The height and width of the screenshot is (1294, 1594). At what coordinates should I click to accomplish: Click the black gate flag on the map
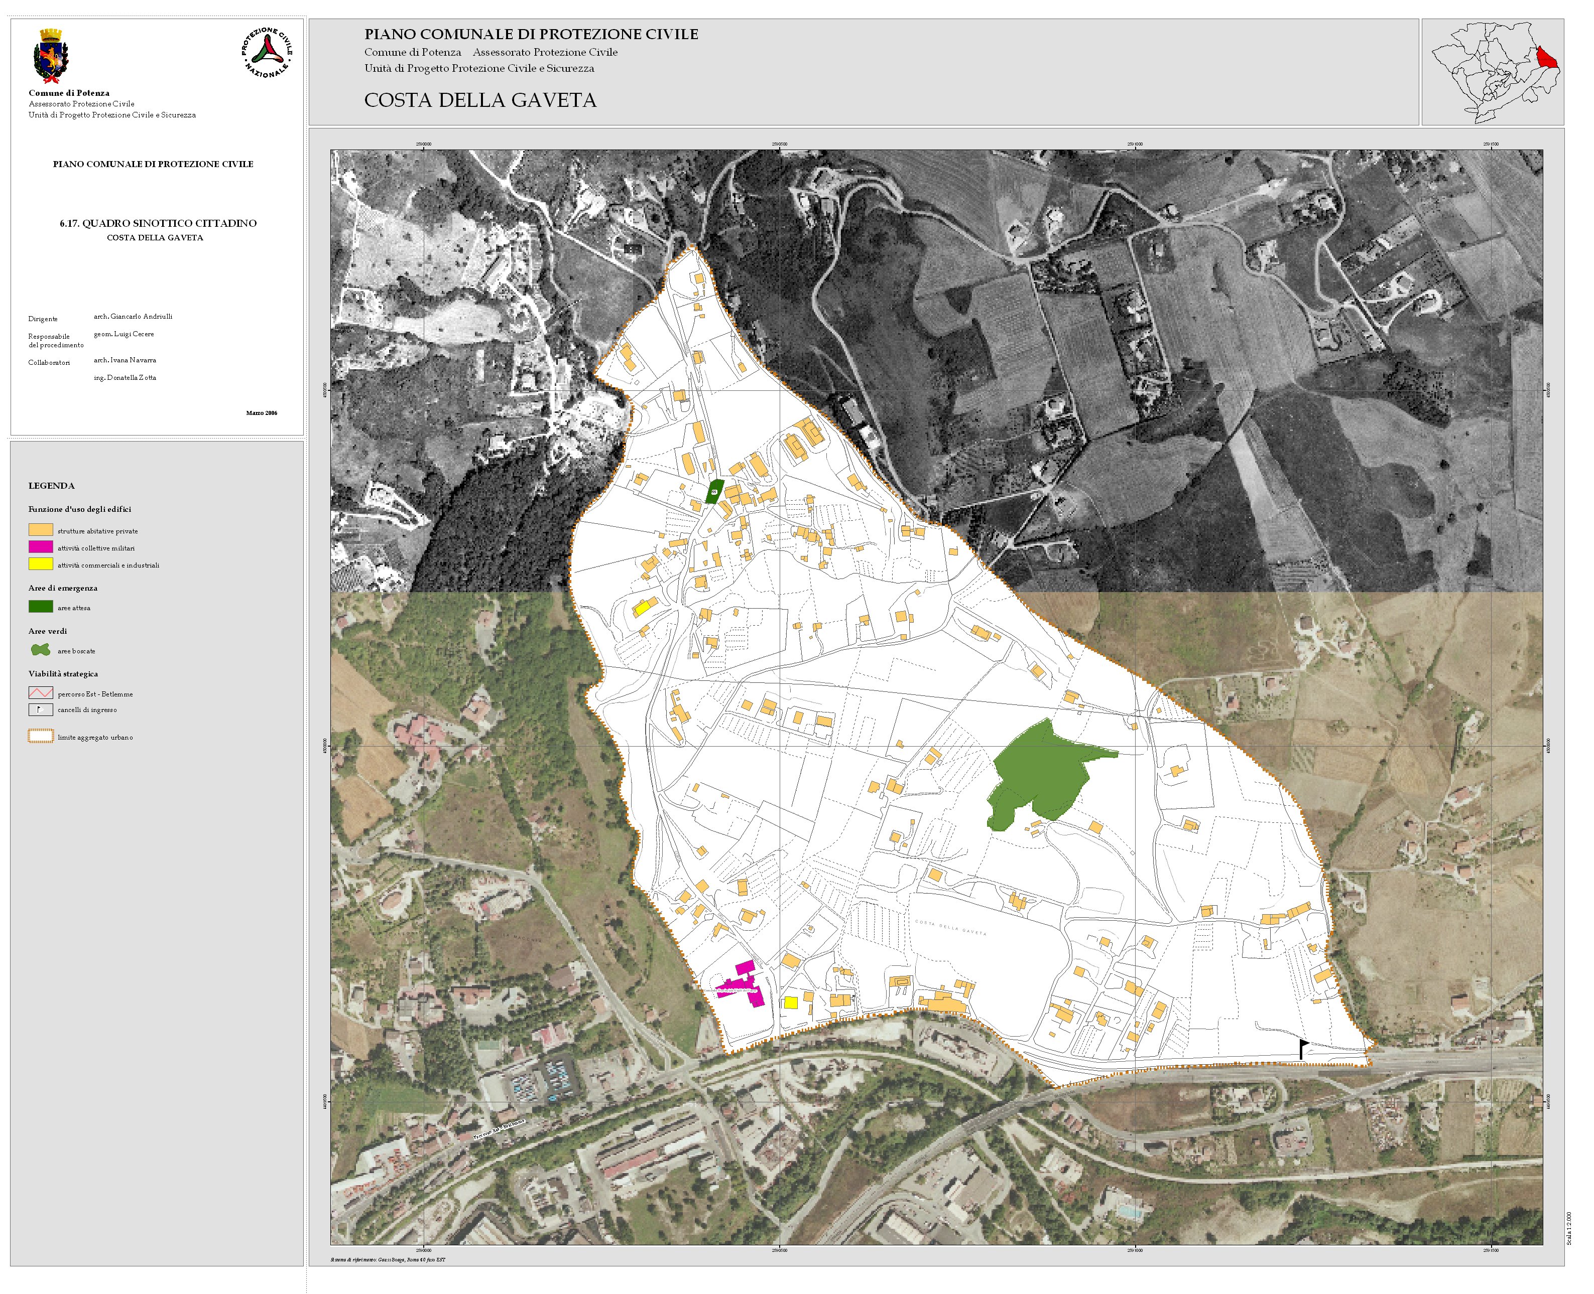point(1302,1049)
